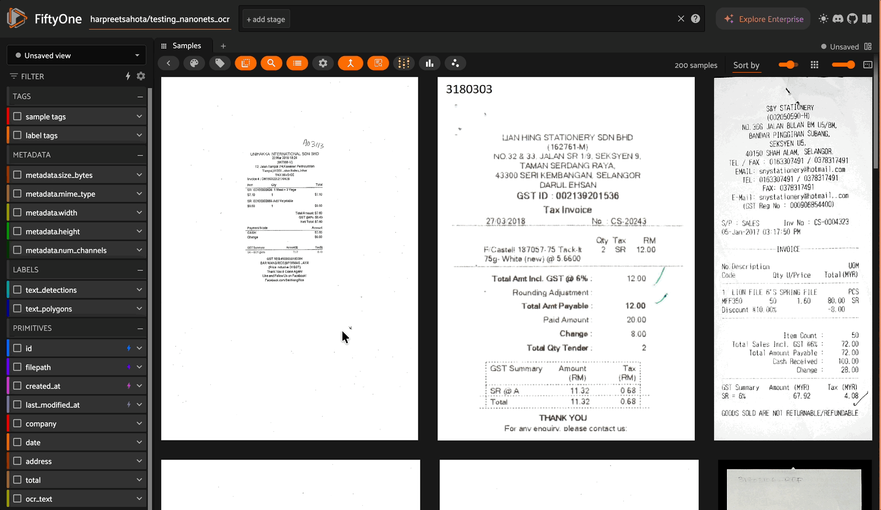Image resolution: width=881 pixels, height=510 pixels.
Task: Expand the ocr_text field chevron
Action: [x=139, y=498]
